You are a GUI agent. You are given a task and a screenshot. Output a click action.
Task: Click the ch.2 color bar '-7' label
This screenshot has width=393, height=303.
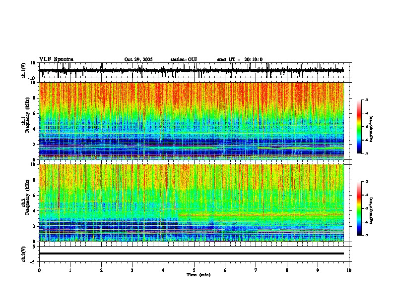(366, 235)
